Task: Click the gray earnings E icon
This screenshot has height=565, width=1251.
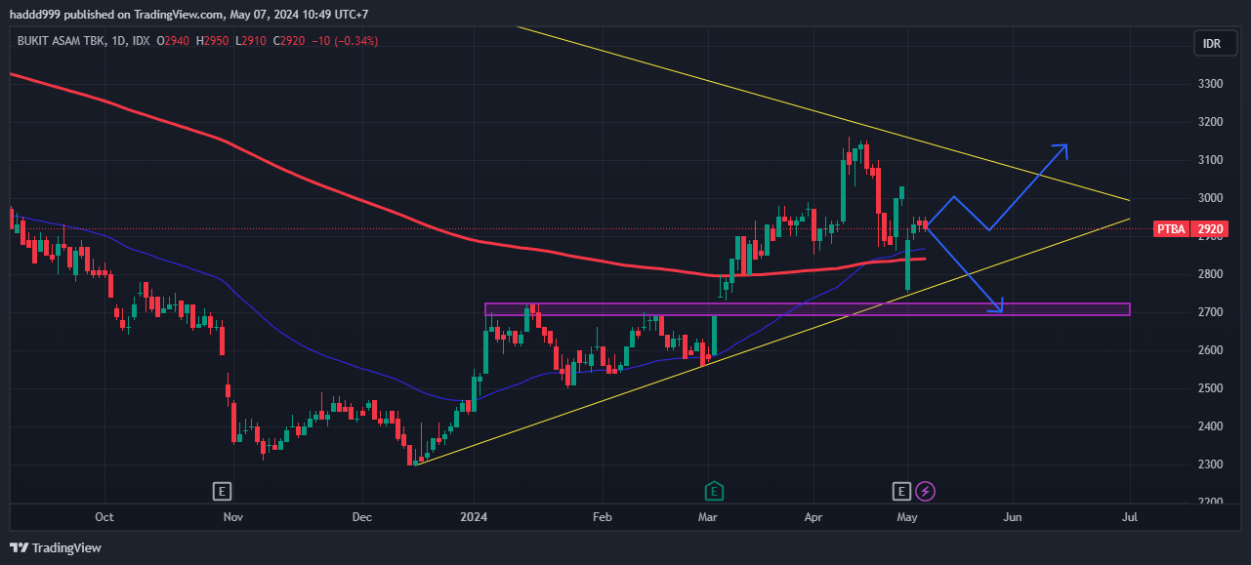Action: click(x=900, y=491)
